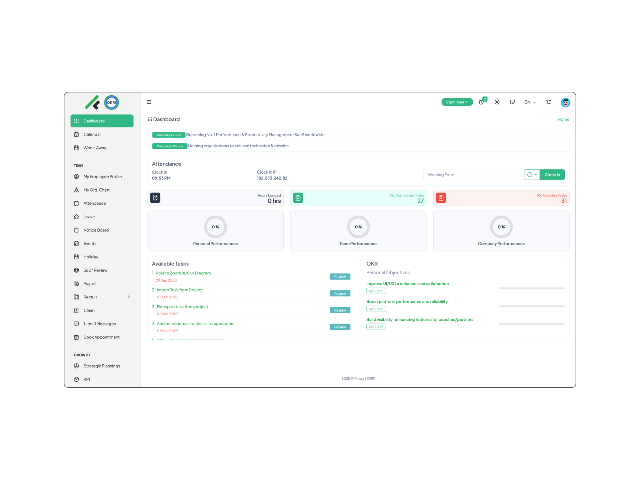The width and height of the screenshot is (640, 480).
Task: Click the hamburger menu icon
Action: click(149, 102)
